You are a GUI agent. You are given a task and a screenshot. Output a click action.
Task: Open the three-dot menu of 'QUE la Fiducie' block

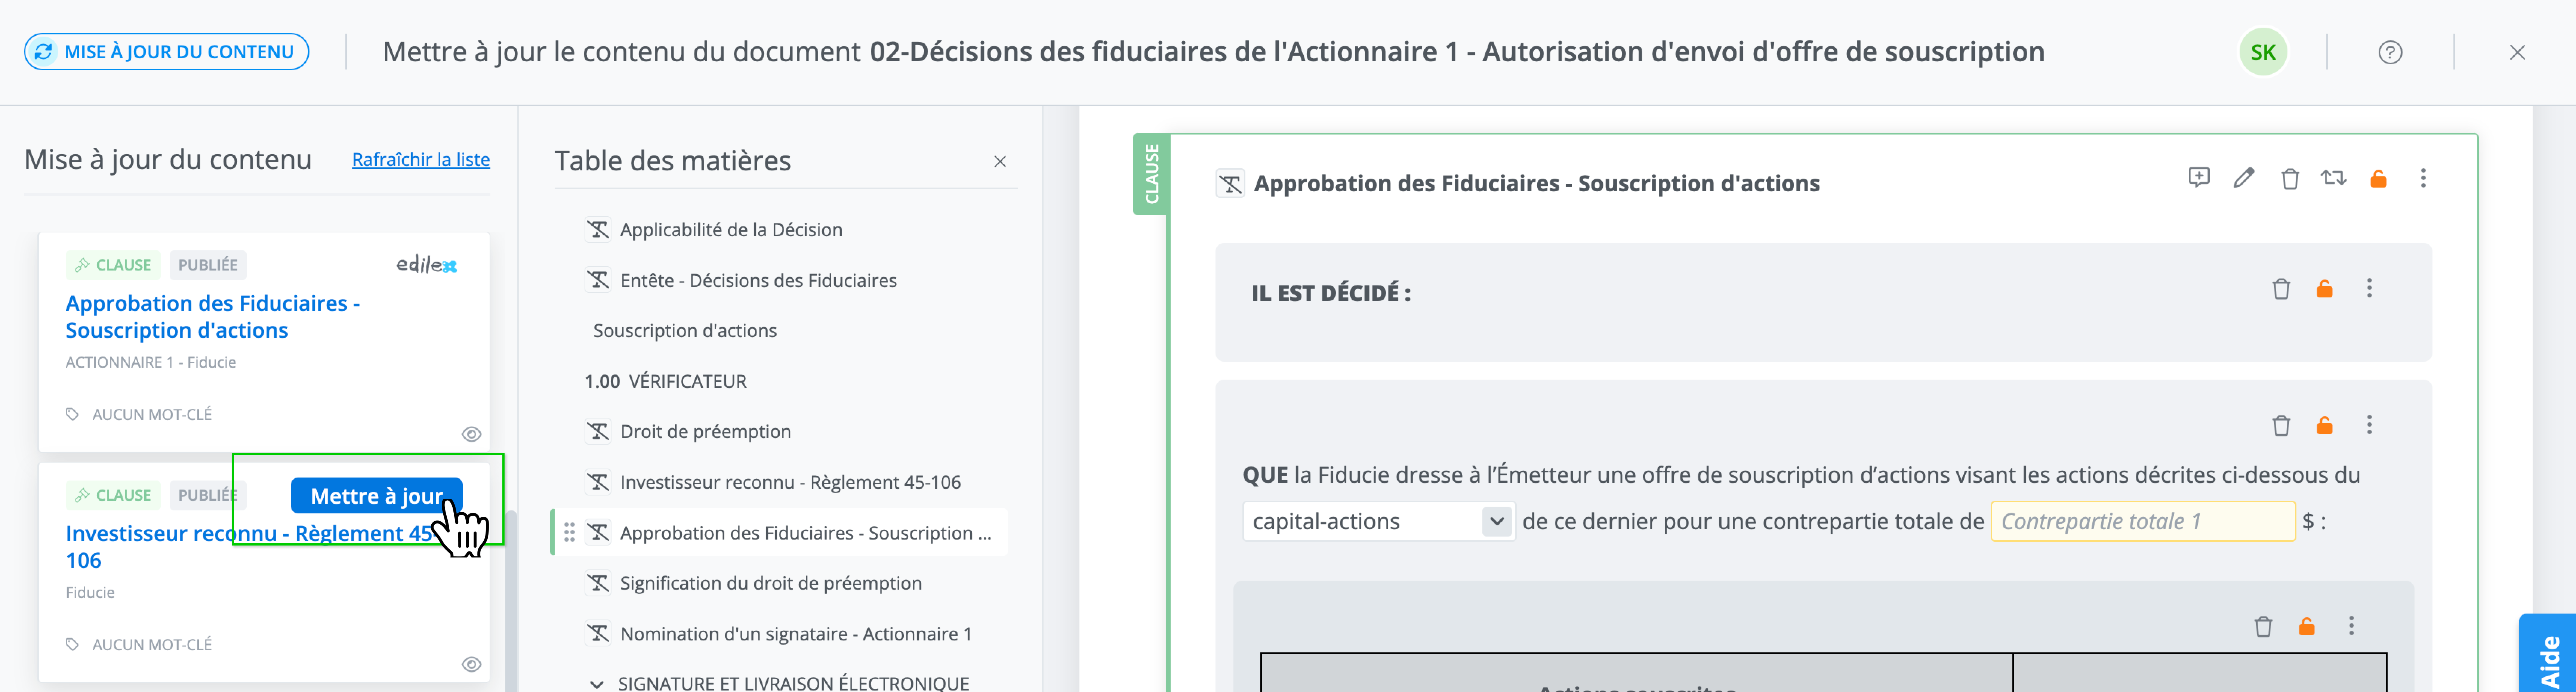[x=2369, y=425]
